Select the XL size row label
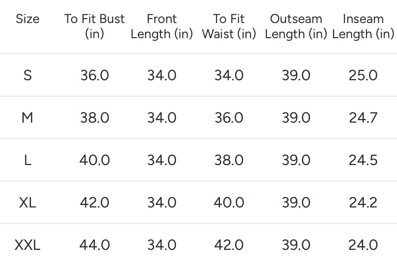 (x=28, y=203)
